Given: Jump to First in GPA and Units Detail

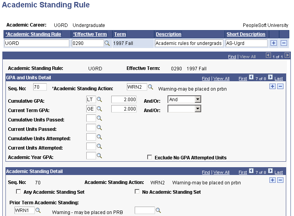Looking at the screenshot, I should pos(243,79).
